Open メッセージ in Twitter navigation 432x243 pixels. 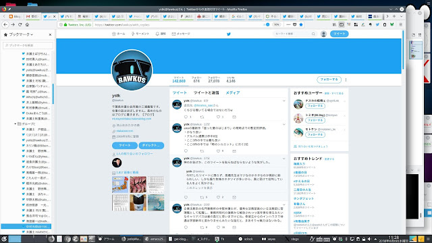click(x=181, y=34)
